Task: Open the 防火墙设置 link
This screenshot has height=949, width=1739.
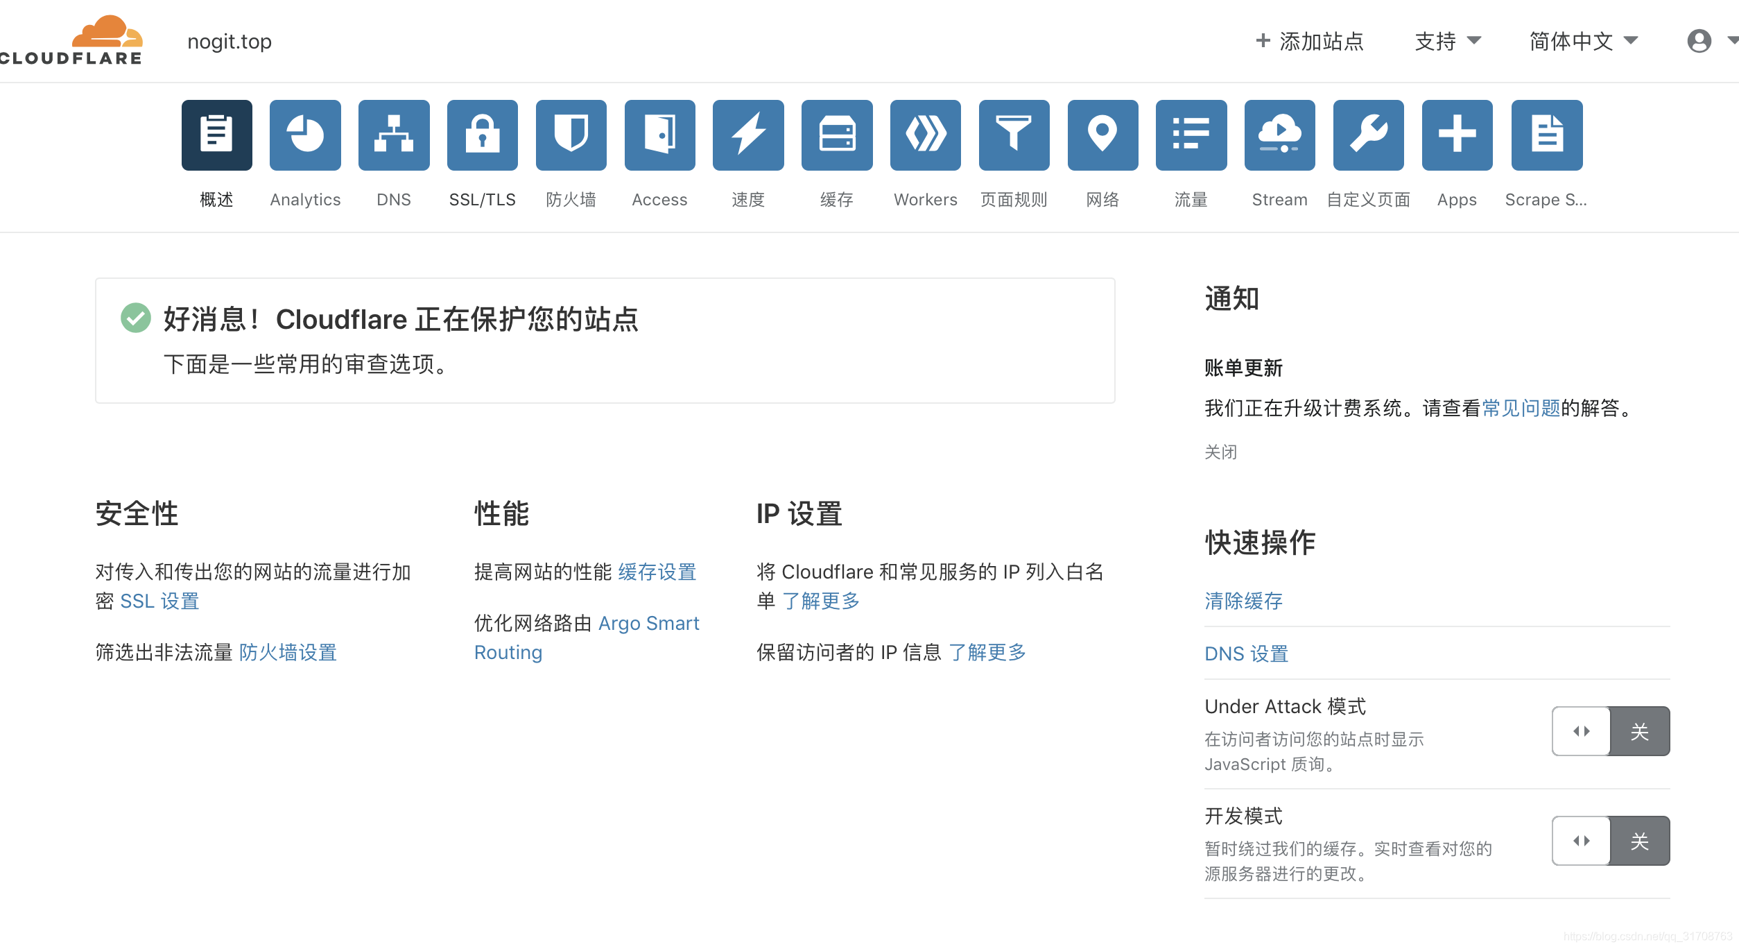Action: tap(288, 652)
